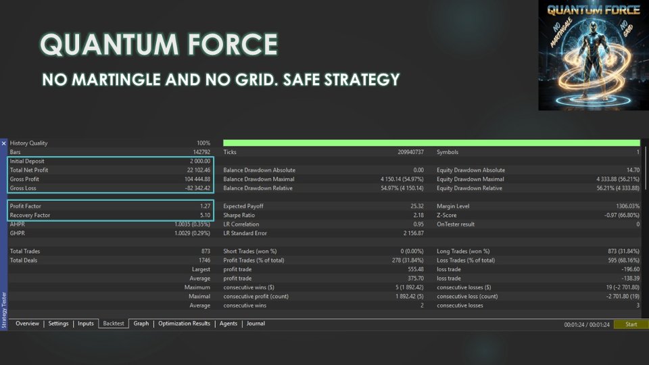Click the Equity Drawdown Absolute value 14.70

pos(633,170)
